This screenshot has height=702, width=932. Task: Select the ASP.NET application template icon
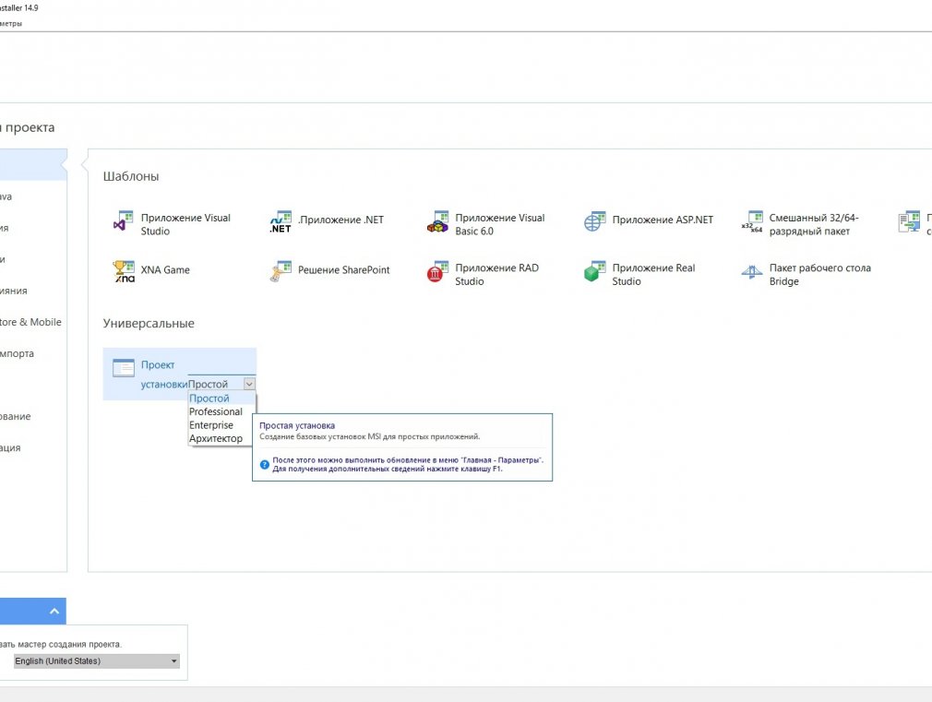click(594, 221)
